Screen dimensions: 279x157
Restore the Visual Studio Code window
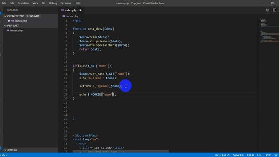click(x=272, y=3)
